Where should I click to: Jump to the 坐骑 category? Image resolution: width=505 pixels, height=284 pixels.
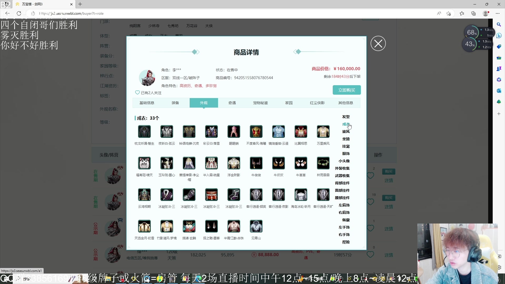pos(346,139)
